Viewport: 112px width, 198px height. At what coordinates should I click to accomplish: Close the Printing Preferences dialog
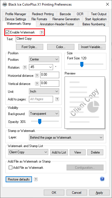(108, 4)
